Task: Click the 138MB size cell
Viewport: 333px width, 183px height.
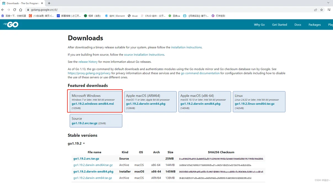Action: (170, 178)
